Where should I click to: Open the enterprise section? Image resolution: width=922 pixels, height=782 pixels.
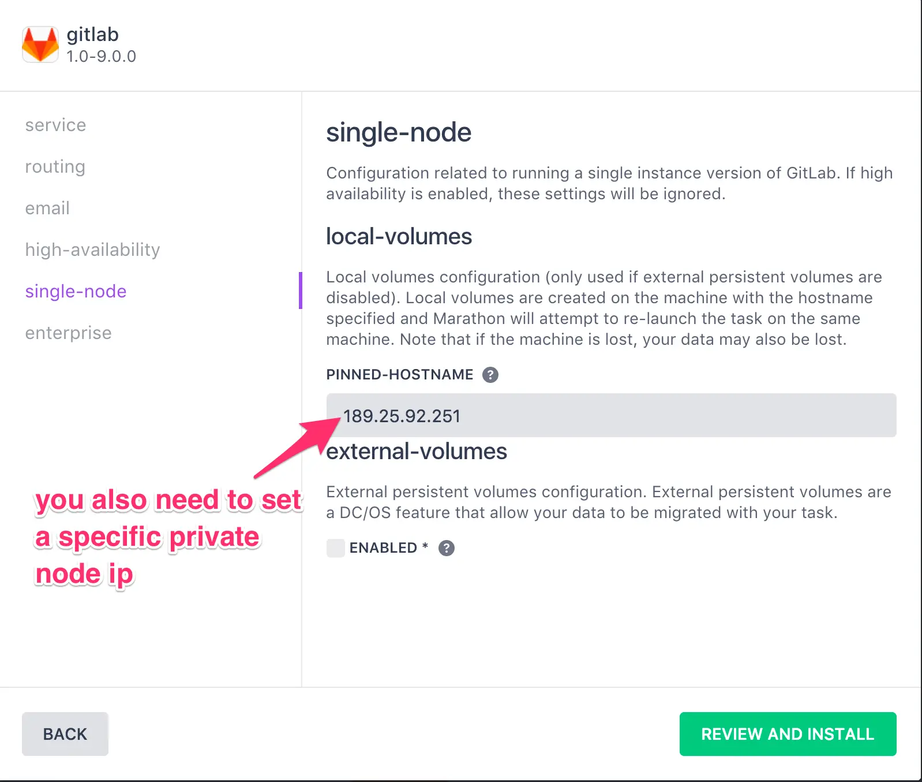(69, 333)
